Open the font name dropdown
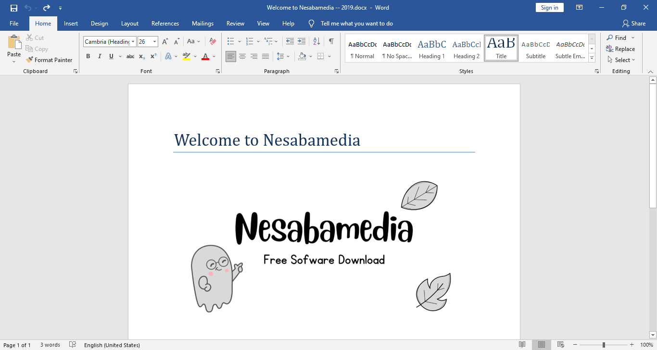 coord(134,42)
